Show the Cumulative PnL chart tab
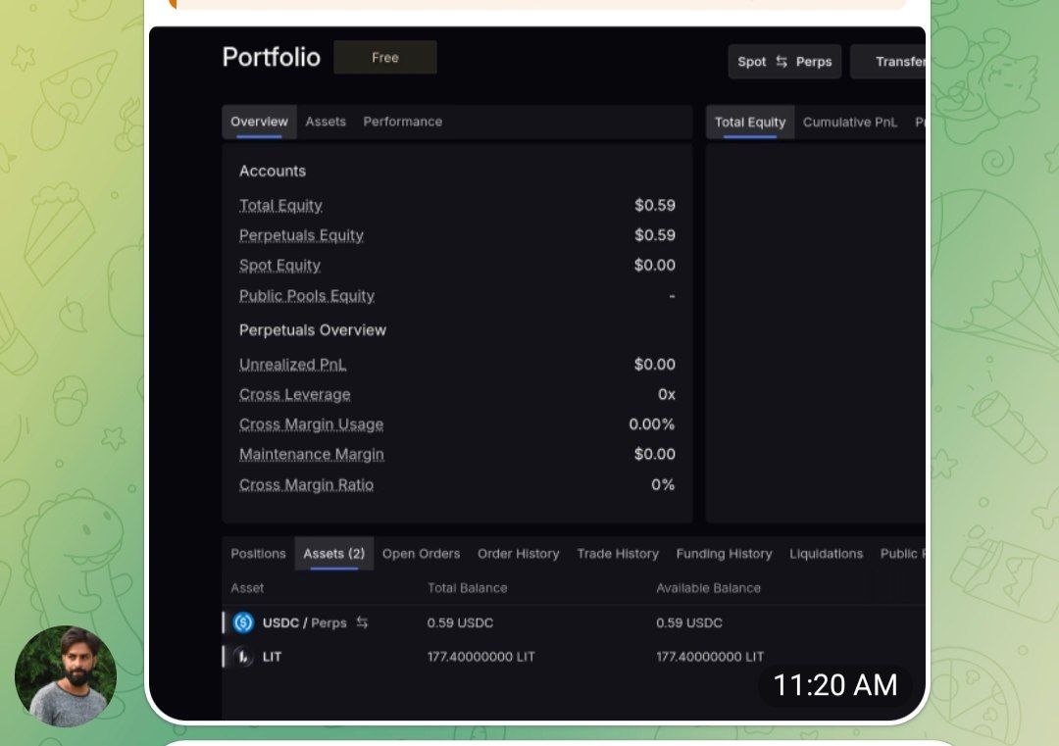The height and width of the screenshot is (746, 1059). click(849, 123)
